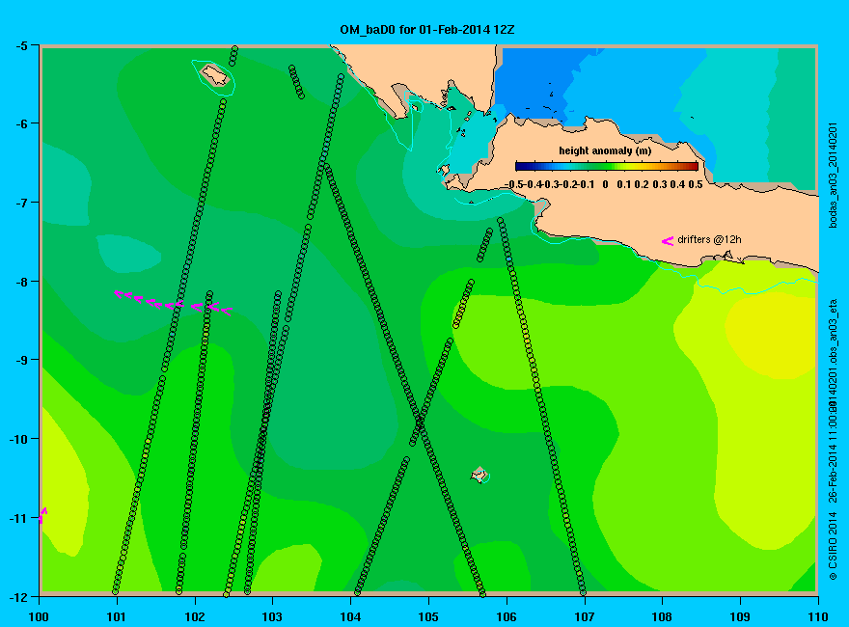Click the magenta drifter legend arrow

(x=668, y=241)
